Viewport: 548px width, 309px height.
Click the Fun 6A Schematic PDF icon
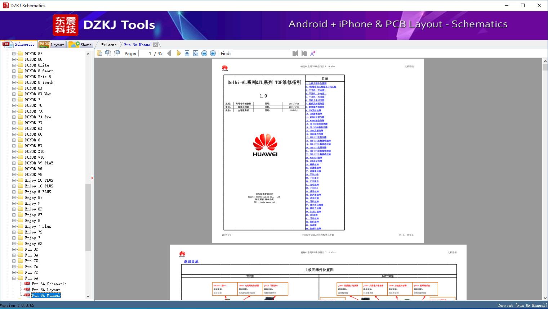(x=27, y=284)
